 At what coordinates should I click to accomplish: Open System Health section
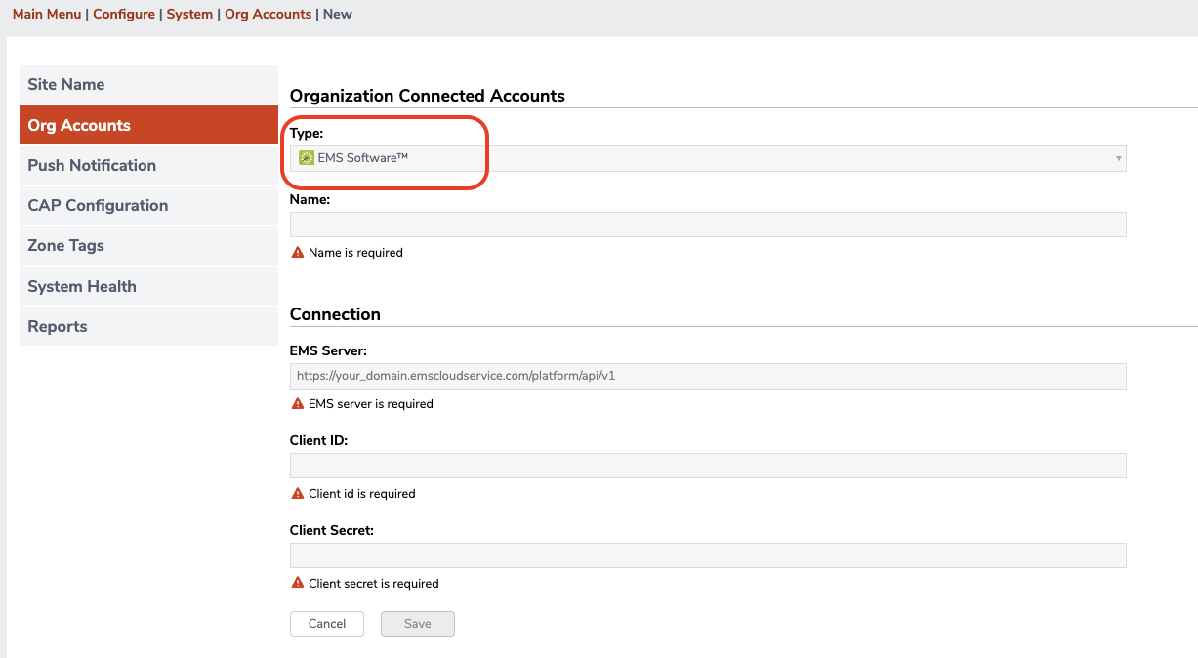pyautogui.click(x=148, y=286)
